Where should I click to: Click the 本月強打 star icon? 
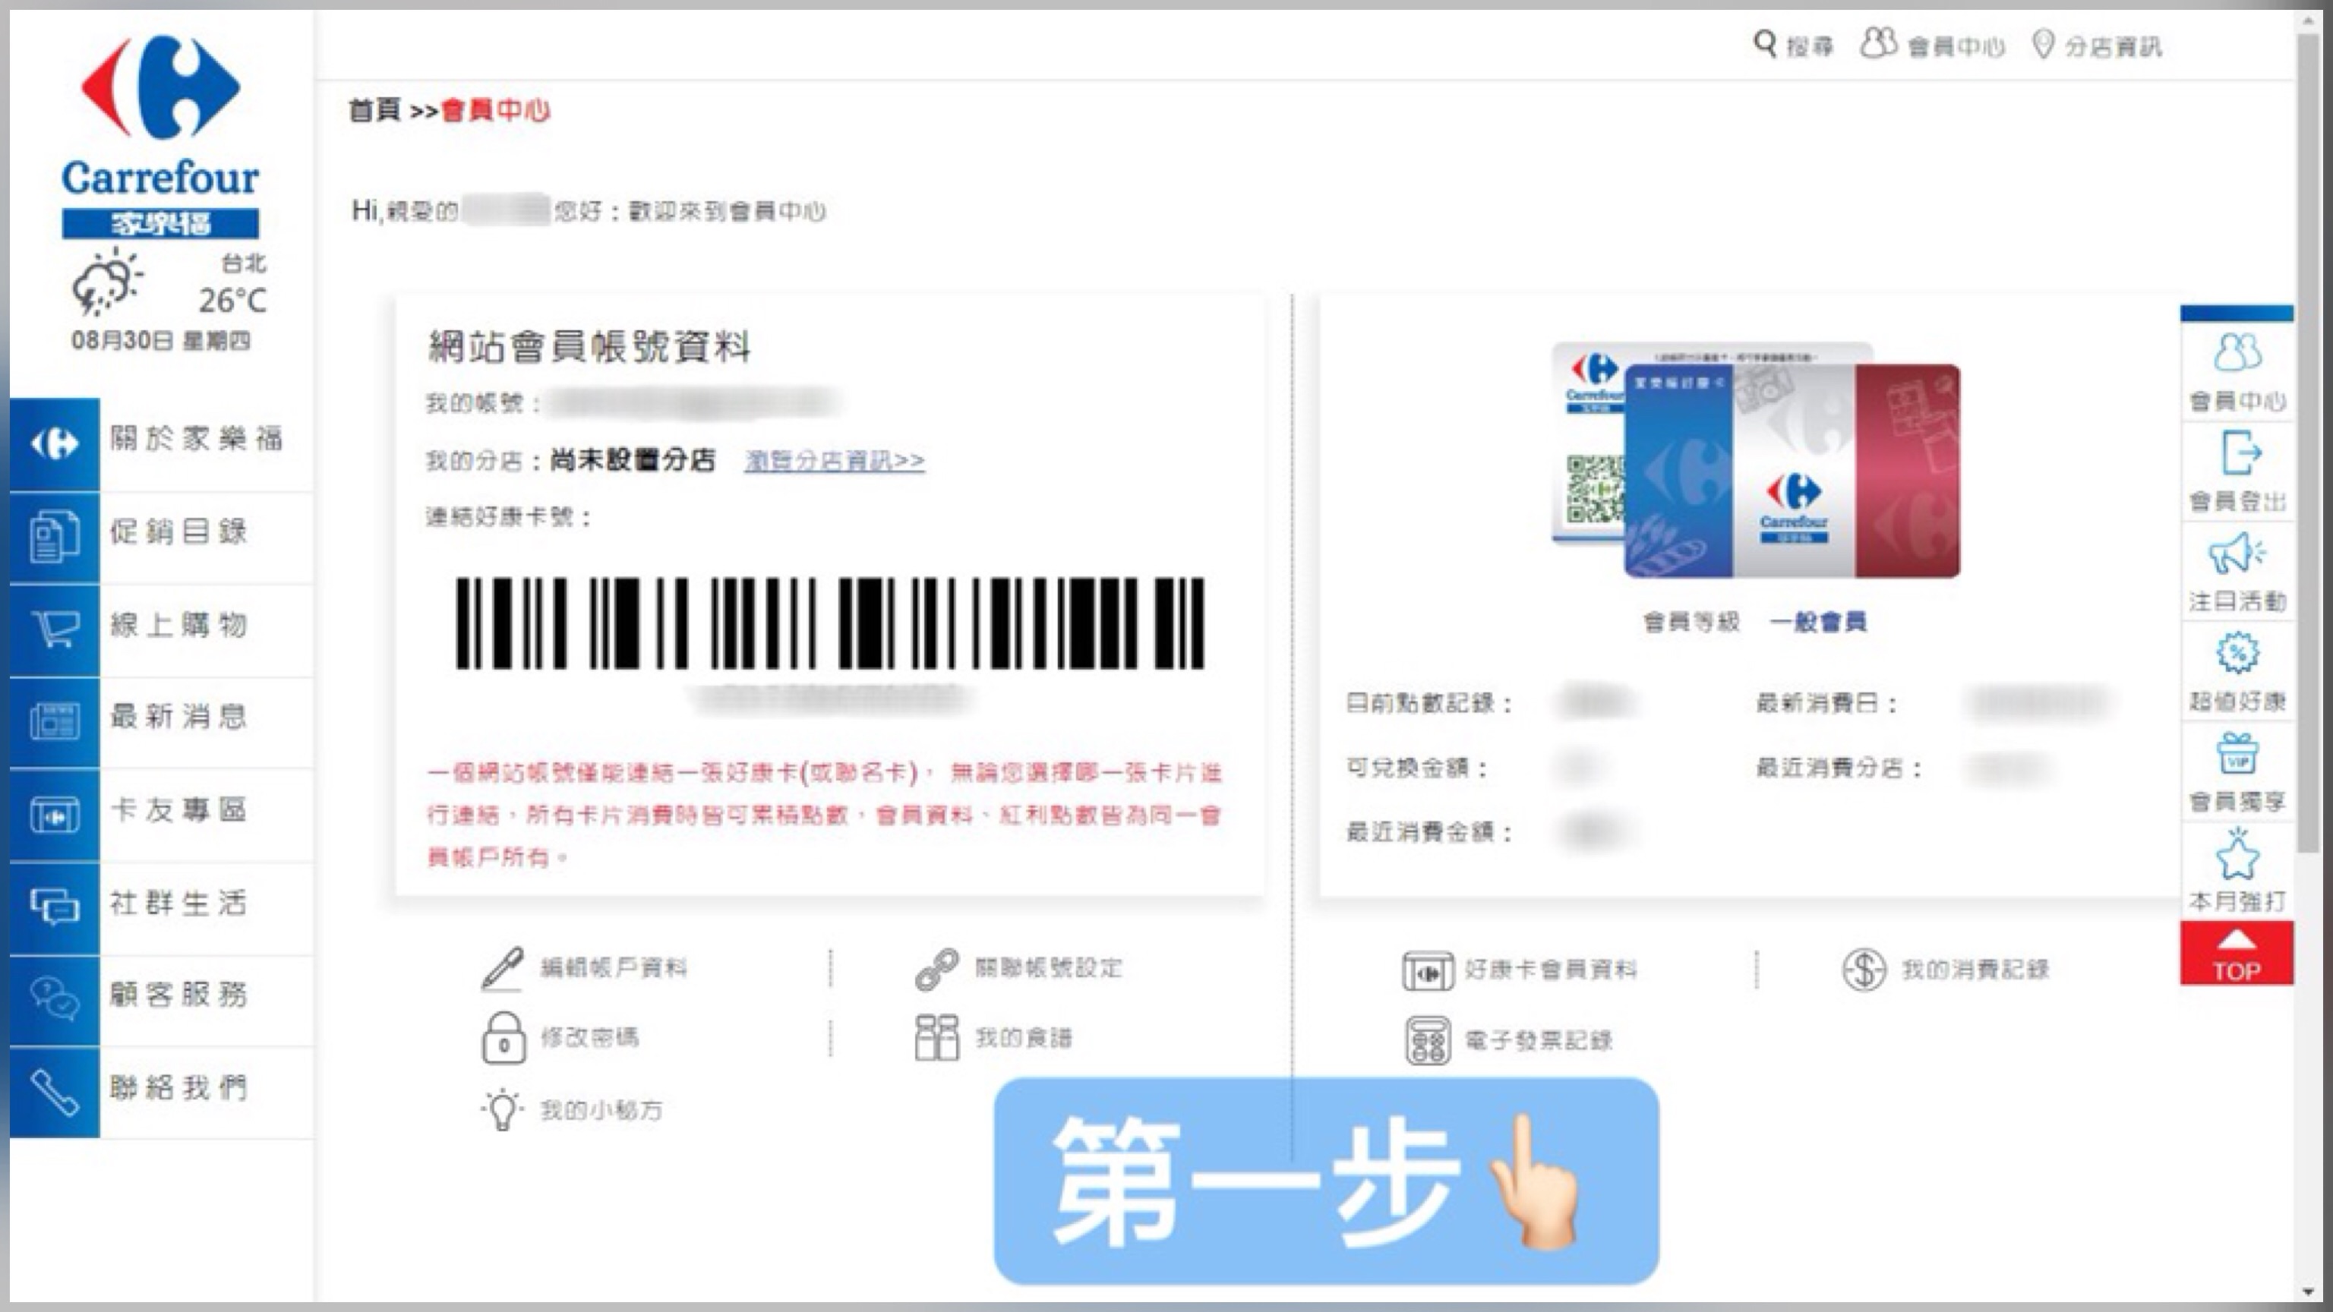tap(2237, 854)
